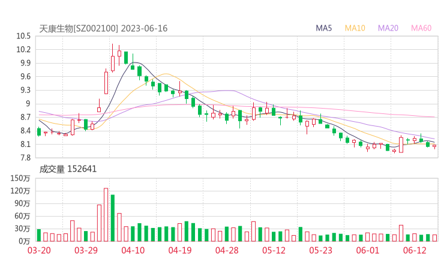Click the MA10 legend label
444x264 pixels.
(x=355, y=28)
